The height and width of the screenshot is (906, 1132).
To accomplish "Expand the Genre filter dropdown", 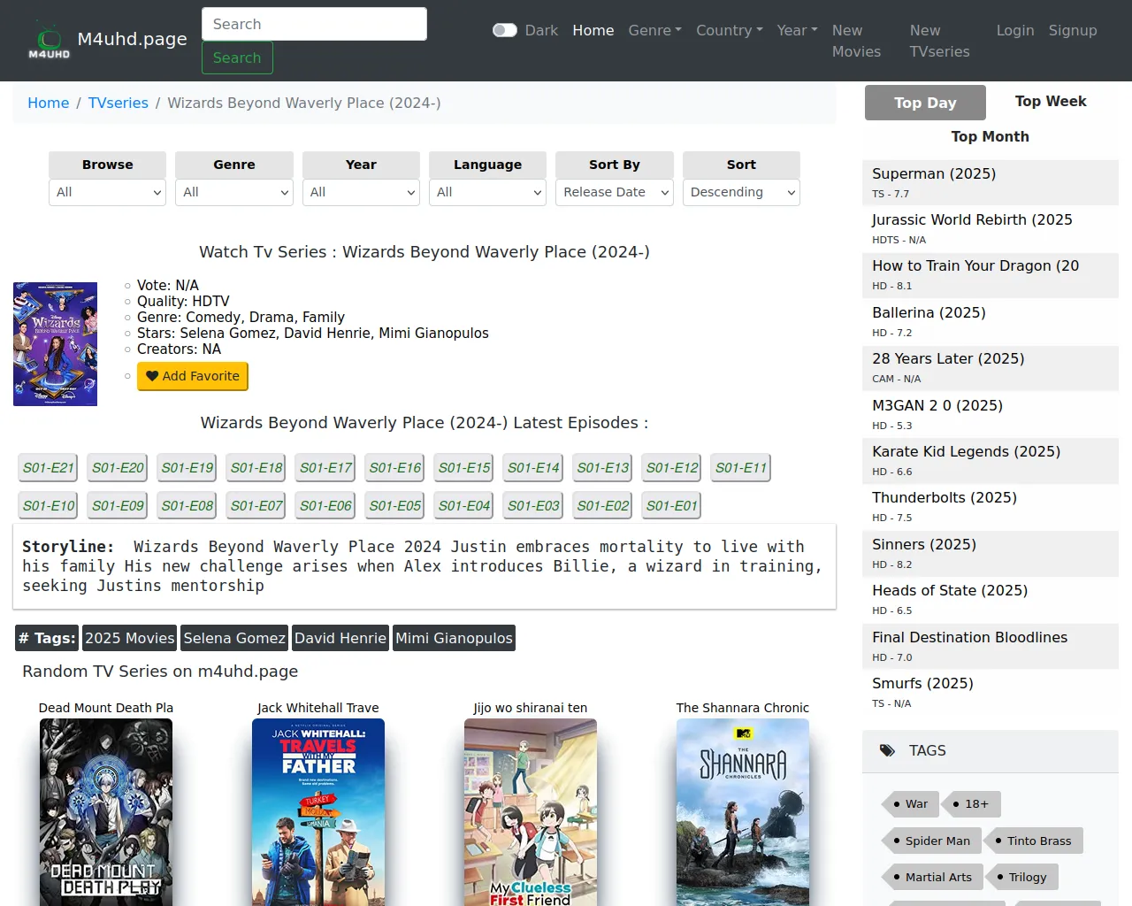I will tap(234, 192).
